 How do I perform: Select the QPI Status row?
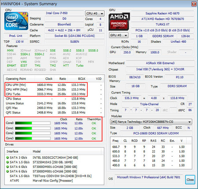click(x=54, y=113)
